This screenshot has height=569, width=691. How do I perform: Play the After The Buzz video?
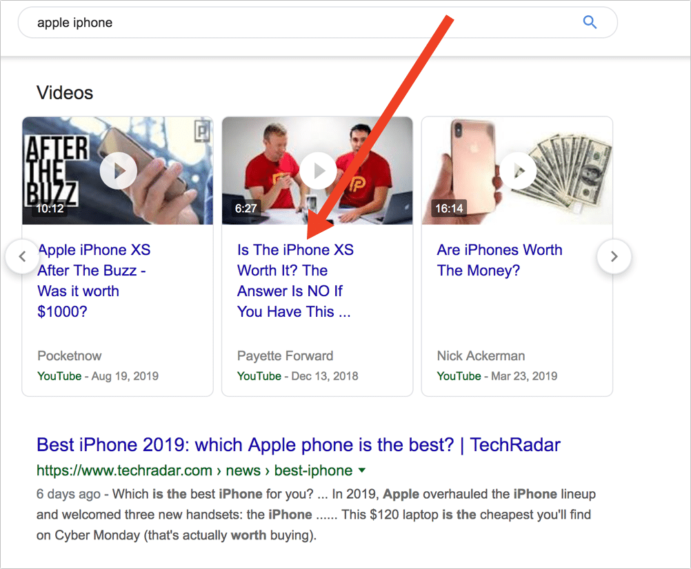point(118,171)
